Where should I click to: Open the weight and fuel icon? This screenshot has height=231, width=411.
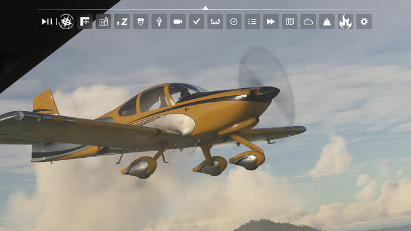coord(326,21)
